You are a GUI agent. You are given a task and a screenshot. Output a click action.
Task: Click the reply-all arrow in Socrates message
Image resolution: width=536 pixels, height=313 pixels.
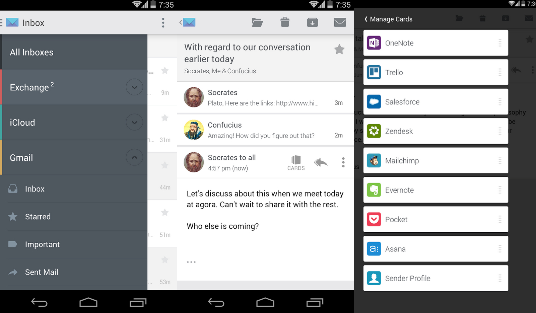click(321, 163)
